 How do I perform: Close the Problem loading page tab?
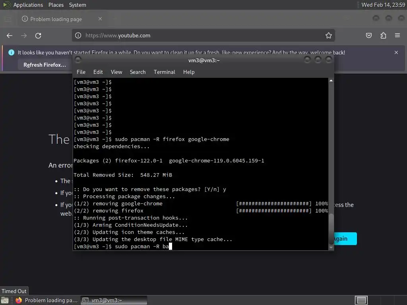pos(100,19)
